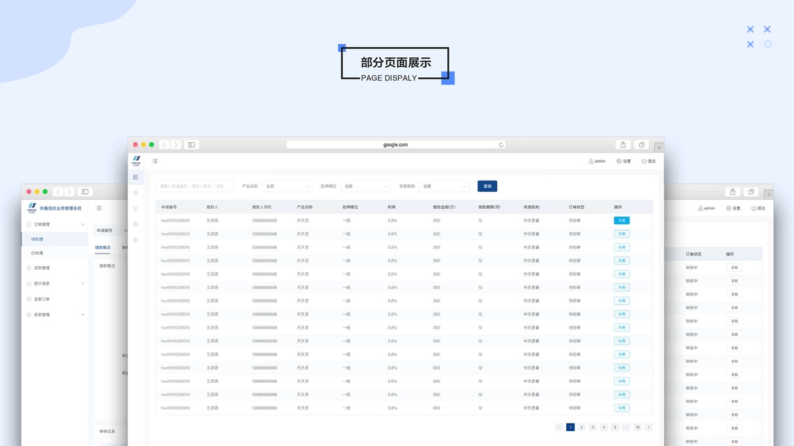Select 已处理 menu item in left window
The image size is (794, 446).
[54, 253]
